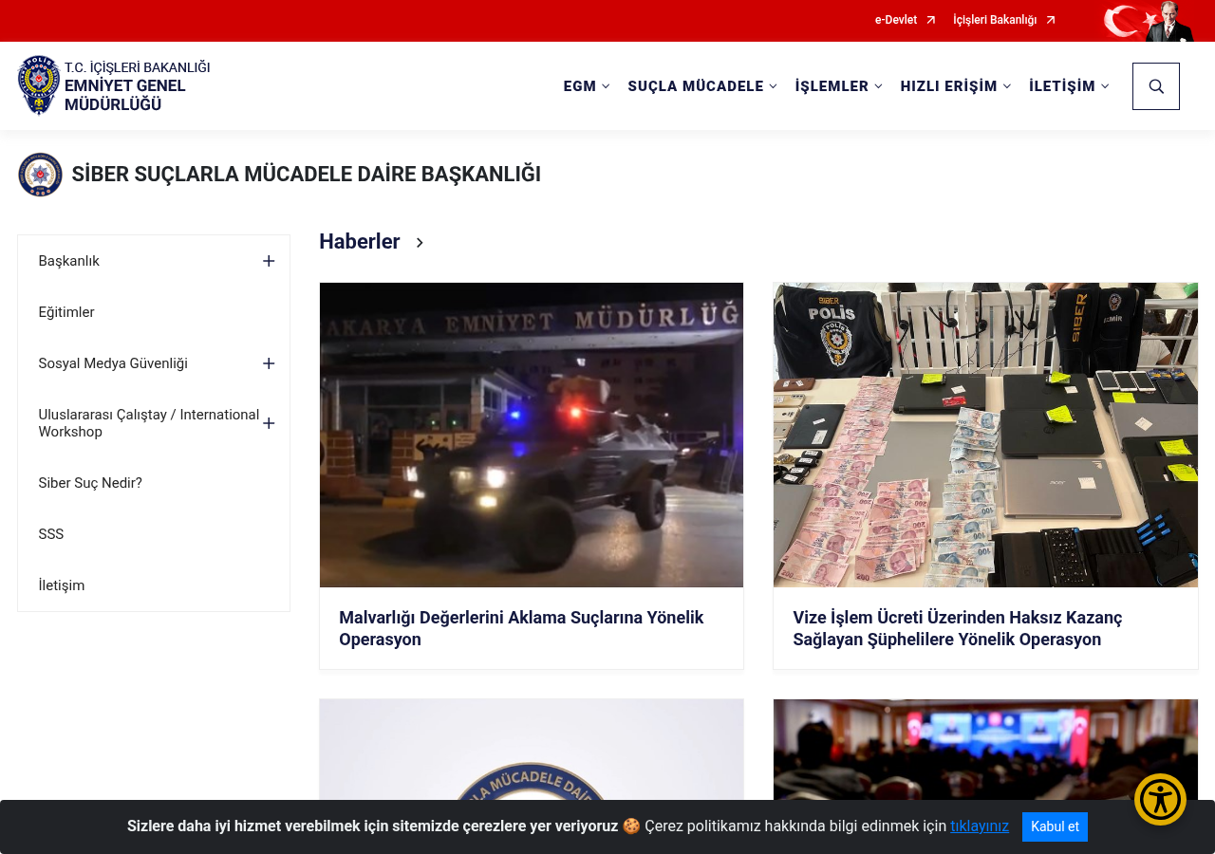Click SİBER SUÇLARLA MÜCADELE DAİRE BAŞKANLIĞI title

tap(307, 175)
